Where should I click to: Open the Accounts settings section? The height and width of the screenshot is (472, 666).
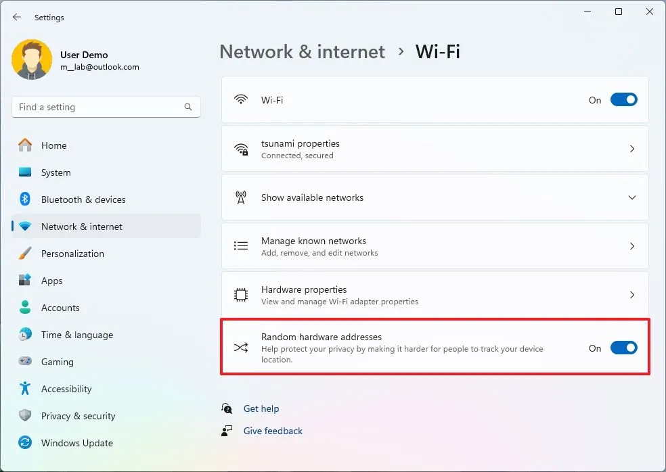click(60, 308)
